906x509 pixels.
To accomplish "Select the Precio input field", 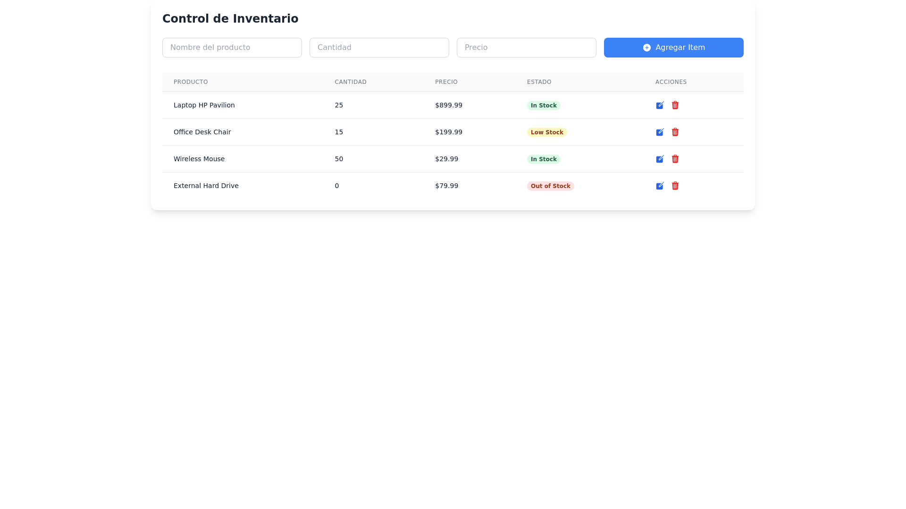I will pyautogui.click(x=526, y=48).
